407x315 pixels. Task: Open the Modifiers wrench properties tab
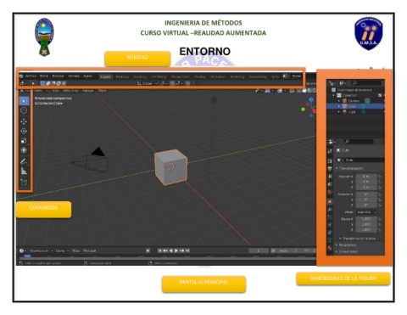click(x=330, y=210)
